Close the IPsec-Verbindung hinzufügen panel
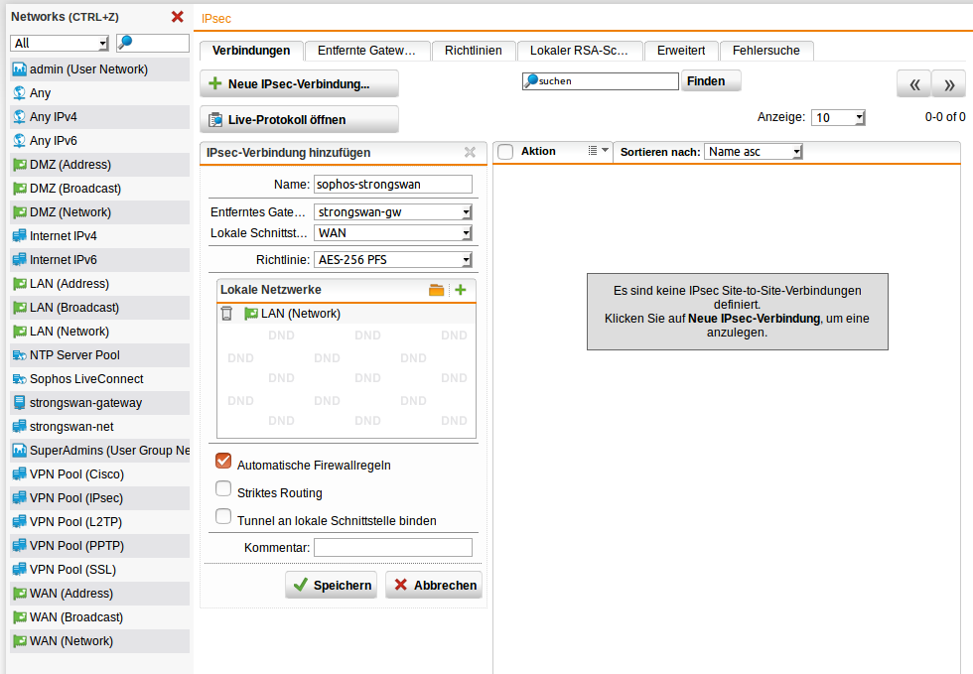The image size is (973, 674). pyautogui.click(x=470, y=152)
